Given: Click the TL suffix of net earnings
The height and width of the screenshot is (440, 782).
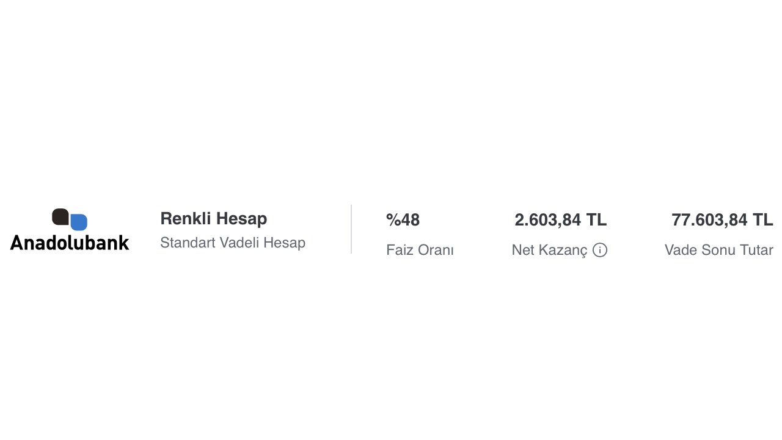Looking at the screenshot, I should pos(596,220).
